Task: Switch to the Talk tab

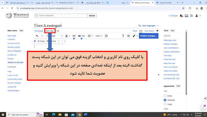Action: 58,31
